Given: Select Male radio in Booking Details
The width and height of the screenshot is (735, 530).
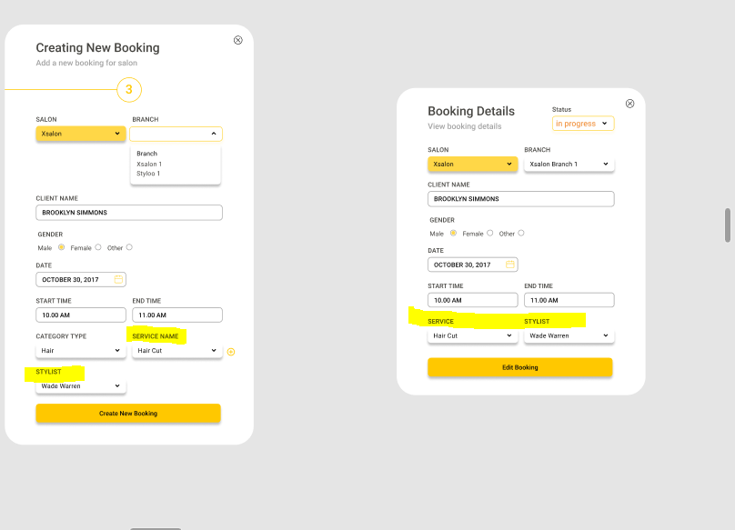Looking at the screenshot, I should point(453,233).
